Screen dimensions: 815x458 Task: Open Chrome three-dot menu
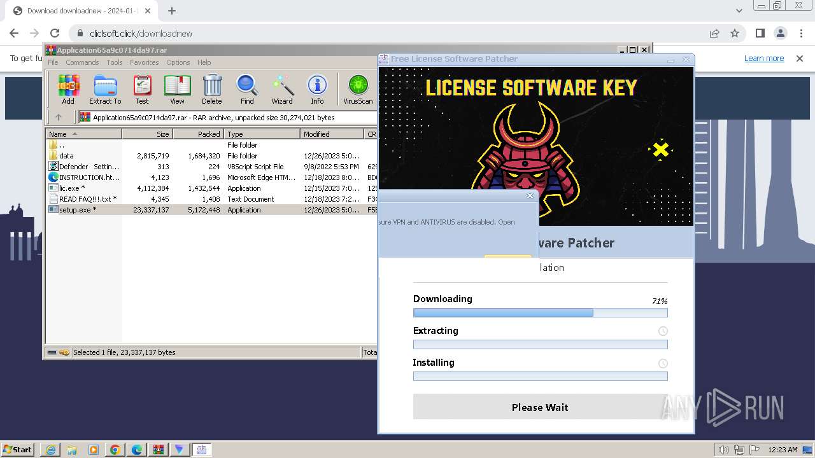[800, 33]
